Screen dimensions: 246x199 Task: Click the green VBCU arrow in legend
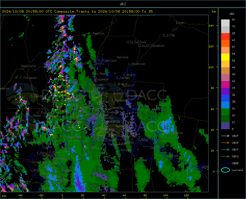[225, 156]
